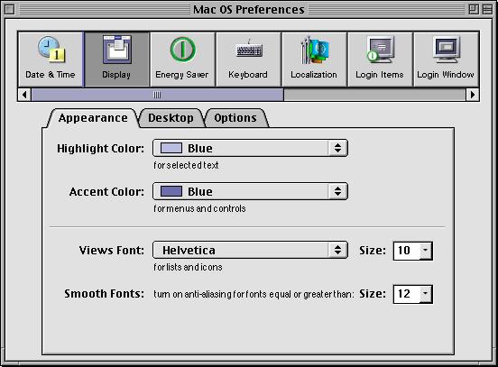Open the Highlight Color popup menu

tap(250, 148)
